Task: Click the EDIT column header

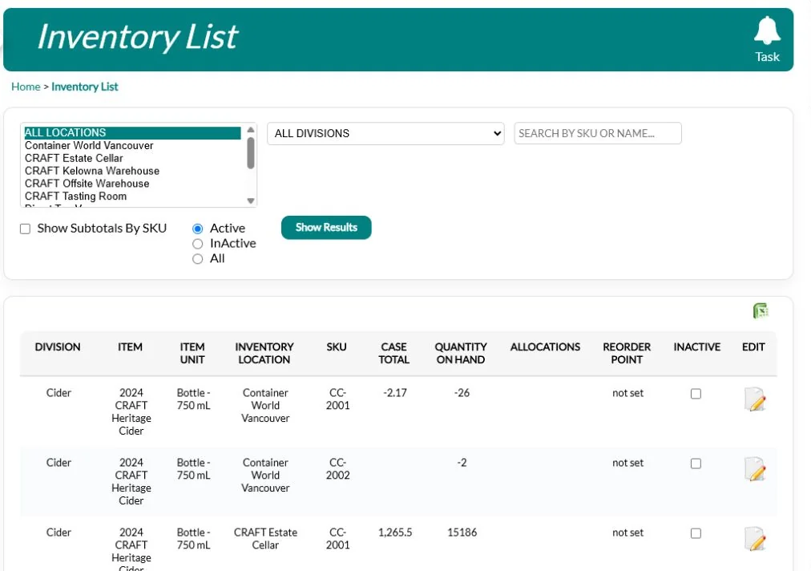Action: pyautogui.click(x=753, y=346)
